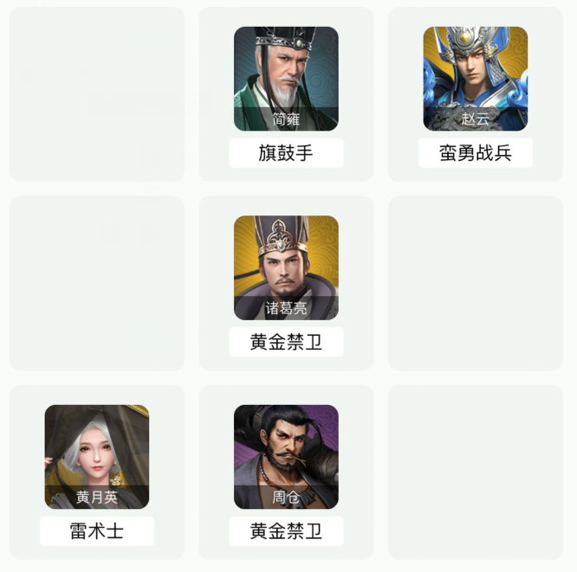Open the 雷术士 troop label
Viewport: 577px width, 572px height.
click(x=97, y=531)
